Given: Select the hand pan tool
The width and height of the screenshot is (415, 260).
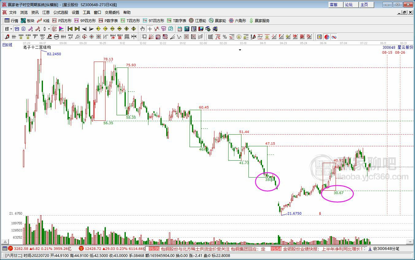Looking at the screenshot, I should (142, 29).
